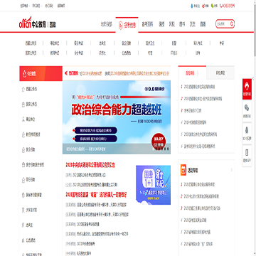Click the mobile phone icon on floating toolbar
Image resolution: width=256 pixels, height=256 pixels.
click(247, 152)
